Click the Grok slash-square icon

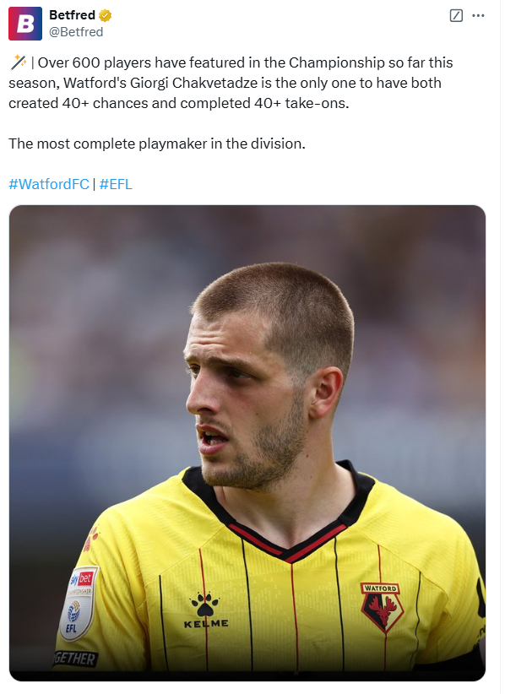click(x=456, y=15)
